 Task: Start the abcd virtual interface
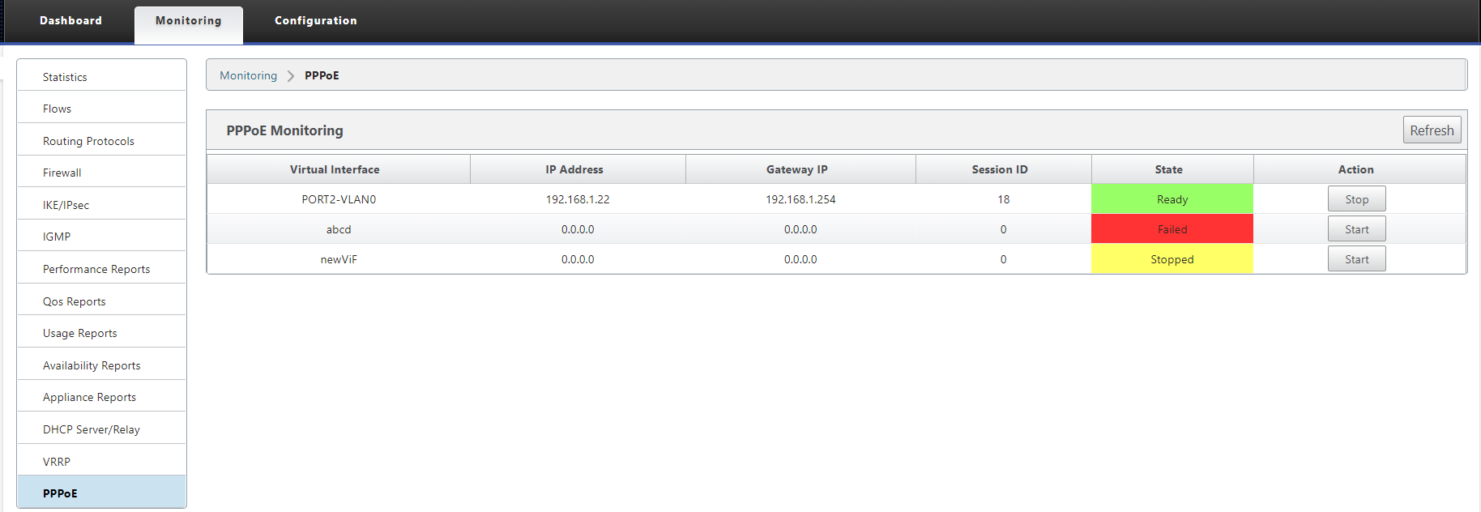(x=1356, y=229)
